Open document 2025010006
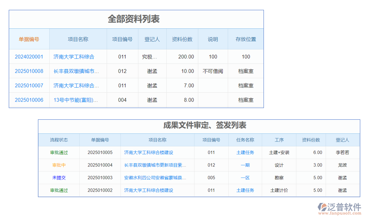 click(29, 100)
